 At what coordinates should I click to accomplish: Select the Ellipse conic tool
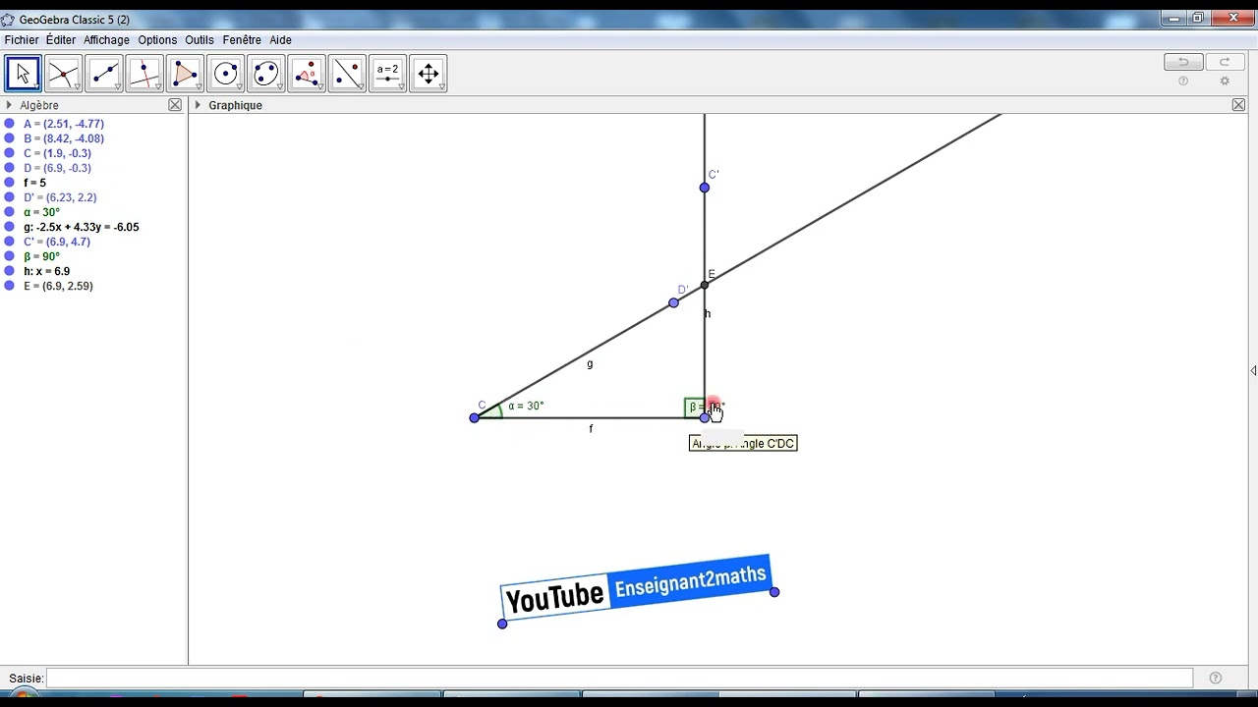(x=265, y=74)
